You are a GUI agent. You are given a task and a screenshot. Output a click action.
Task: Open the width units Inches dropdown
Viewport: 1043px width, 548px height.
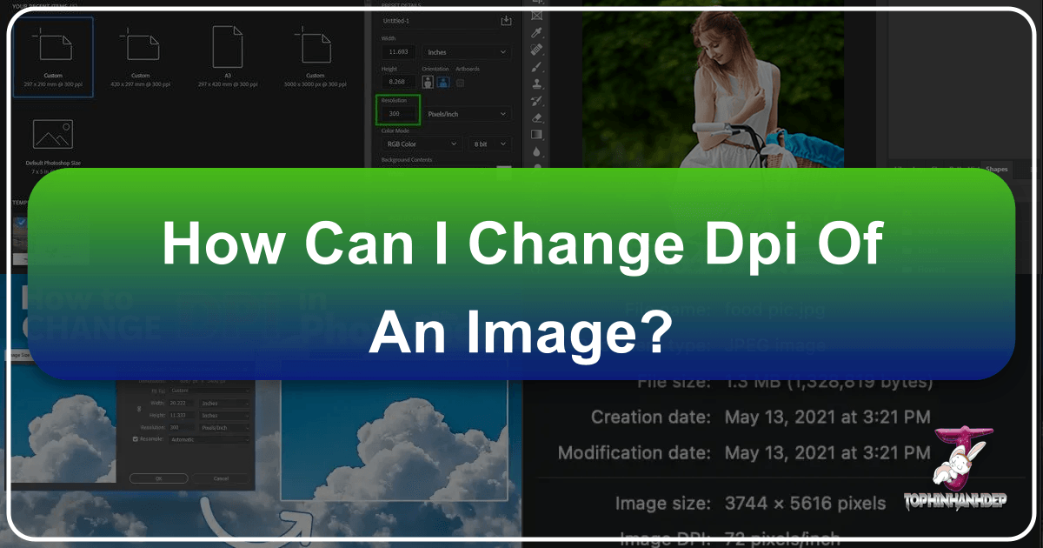click(x=468, y=52)
